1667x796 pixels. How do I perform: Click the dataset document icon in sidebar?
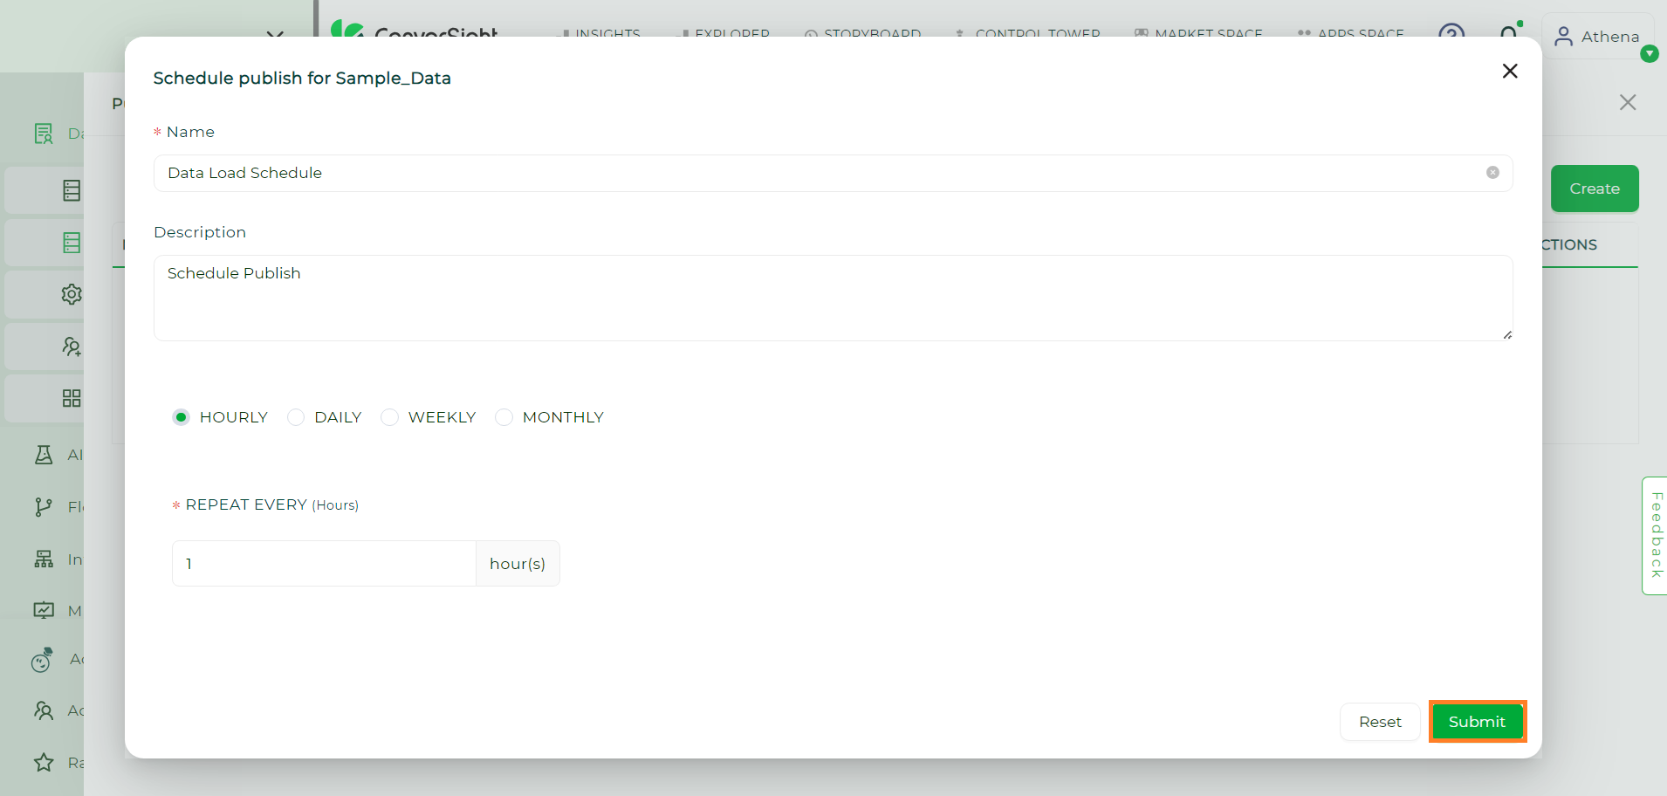[44, 134]
